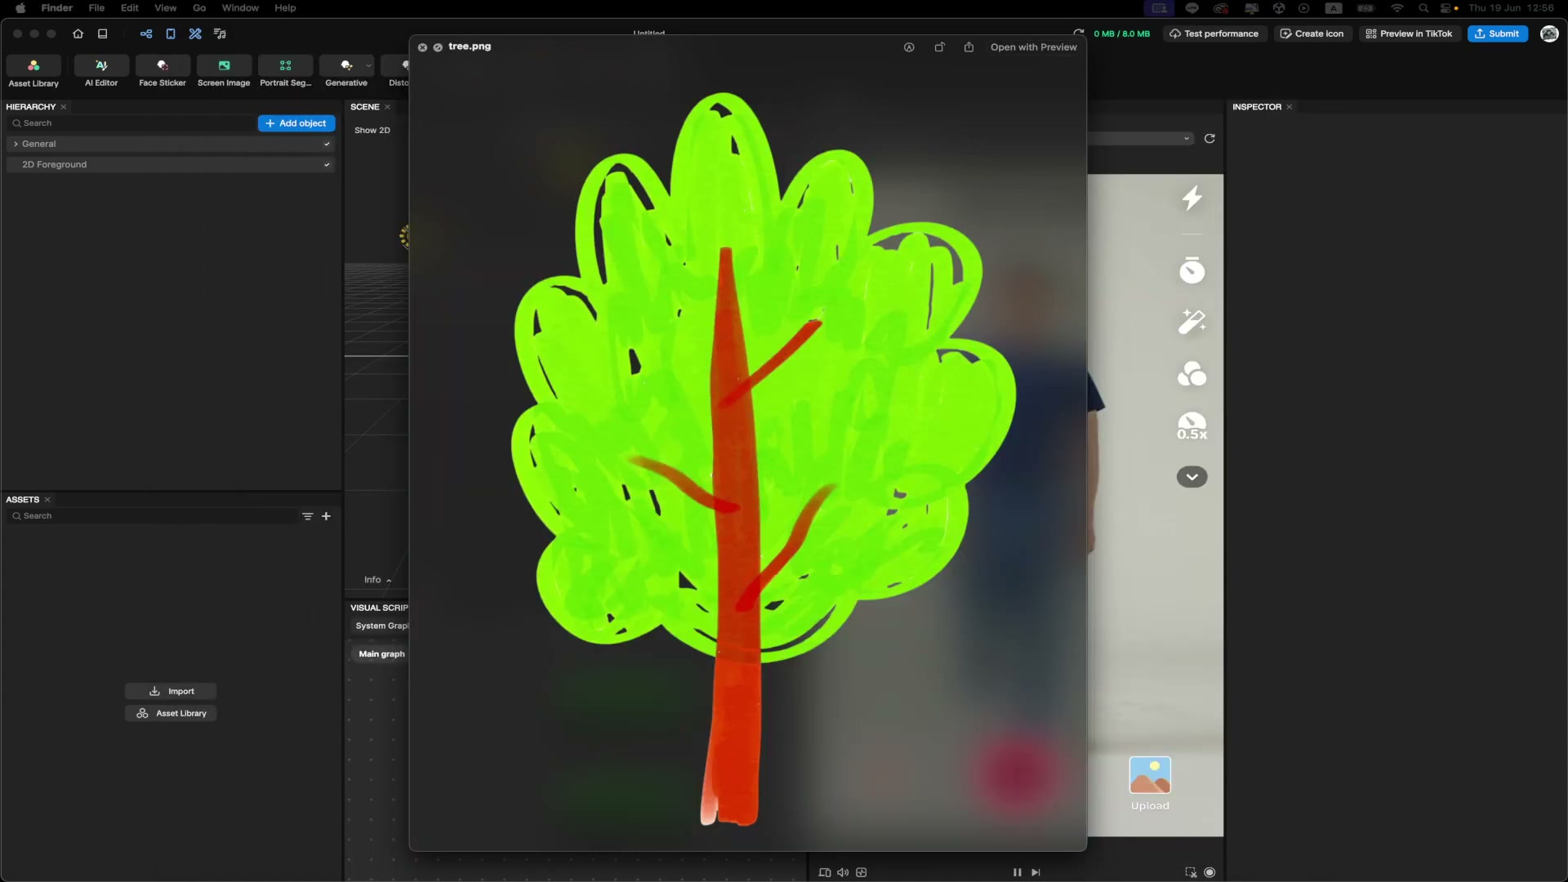Add a Screen Image template

(224, 72)
